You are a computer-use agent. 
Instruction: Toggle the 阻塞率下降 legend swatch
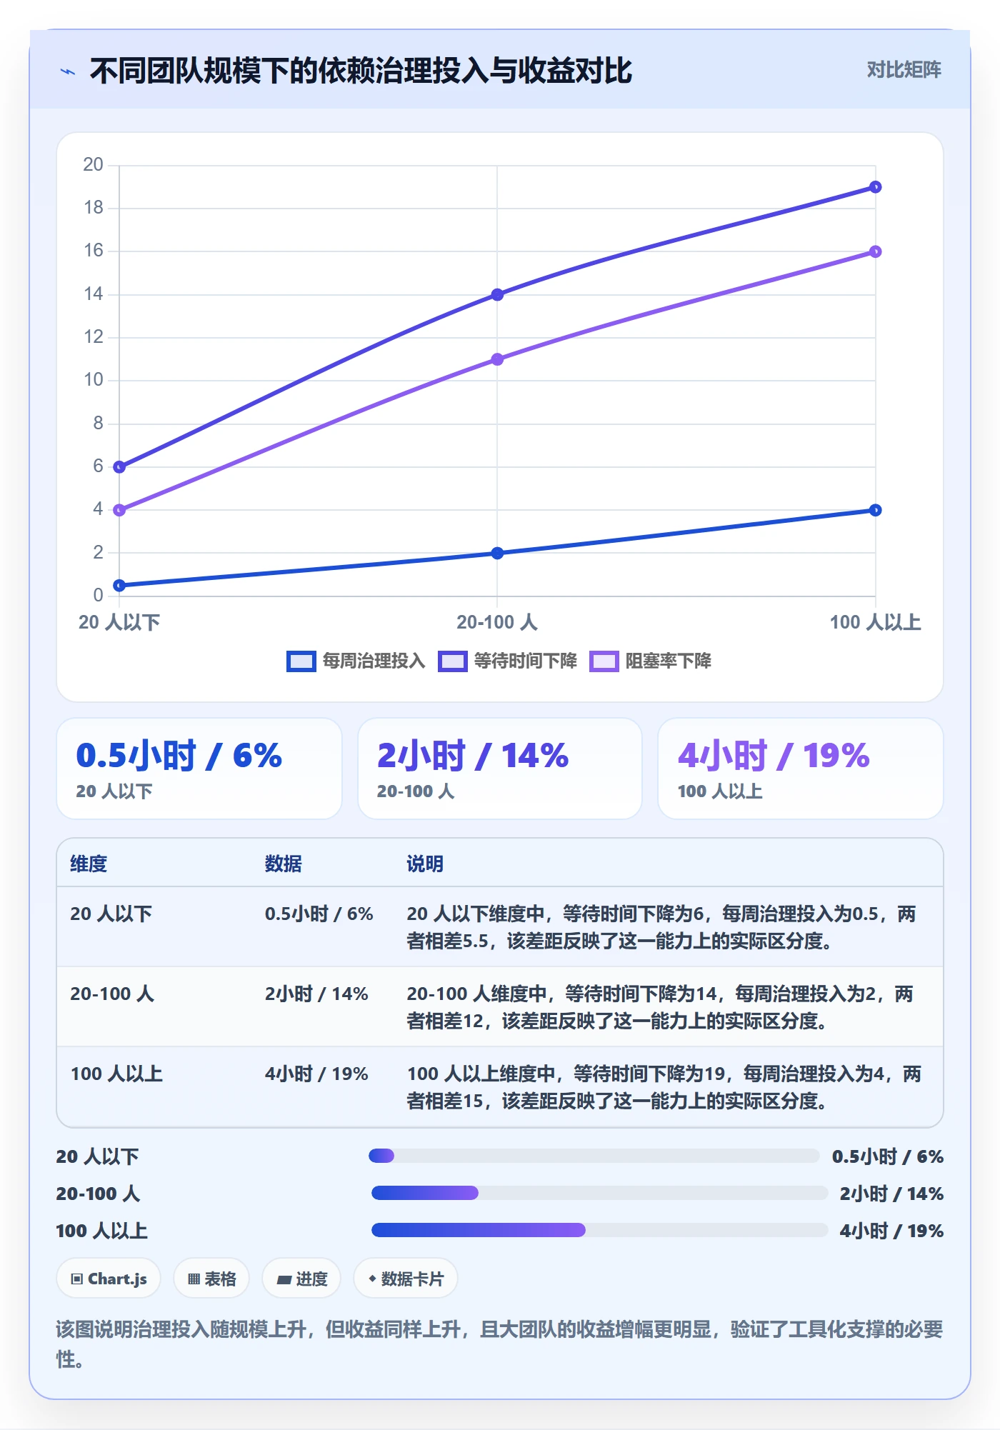(x=604, y=661)
